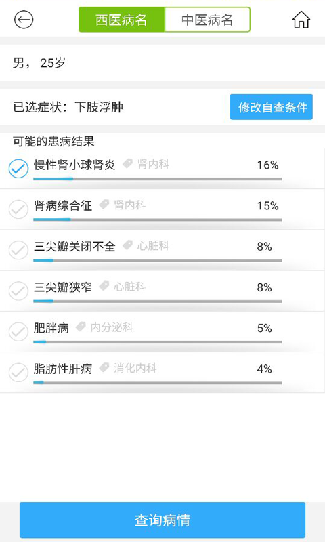The image size is (325, 542).
Task: Uncheck 慢性肾小球肾炎 checkbox
Action: coord(18,168)
